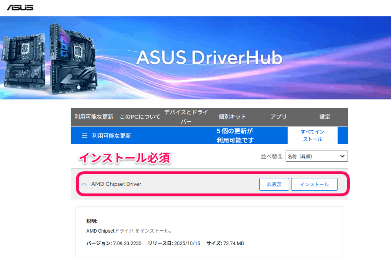Open the 設定 tab
This screenshot has height=262, width=391.
[325, 117]
